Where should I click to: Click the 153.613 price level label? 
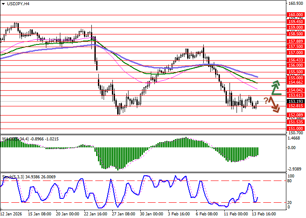tap(296, 95)
